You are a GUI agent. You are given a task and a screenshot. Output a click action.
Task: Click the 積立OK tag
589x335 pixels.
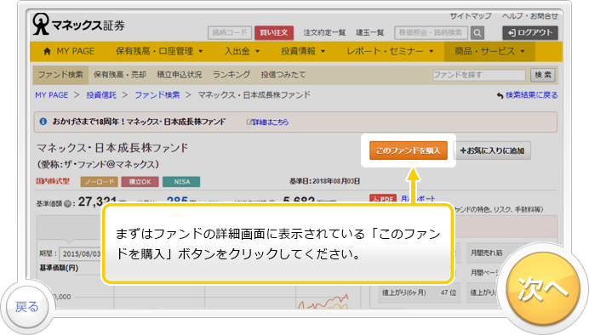pyautogui.click(x=140, y=182)
